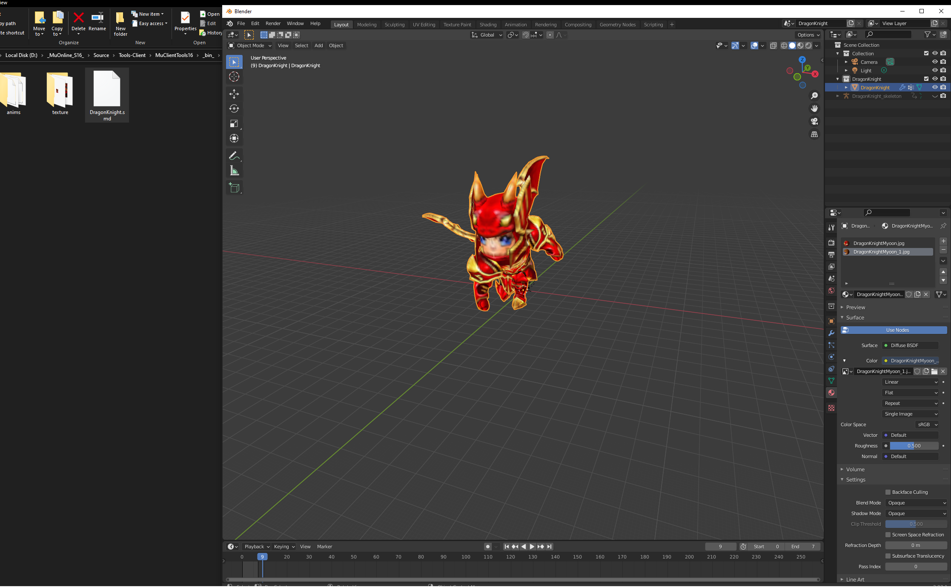Play the animation forward

(x=532, y=547)
